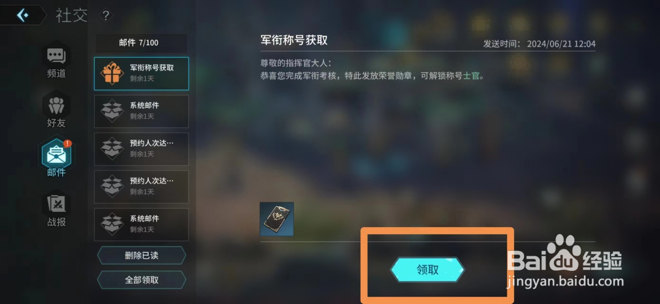Click the 全部领取 claim all button
660x304 pixels.
[x=141, y=280]
